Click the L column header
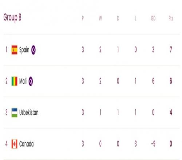The height and width of the screenshot is (160, 182). click(135, 19)
